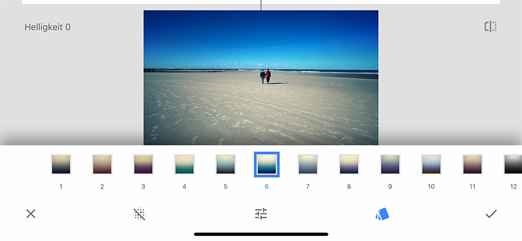Select filter style 1 thumbnail

[61, 165]
